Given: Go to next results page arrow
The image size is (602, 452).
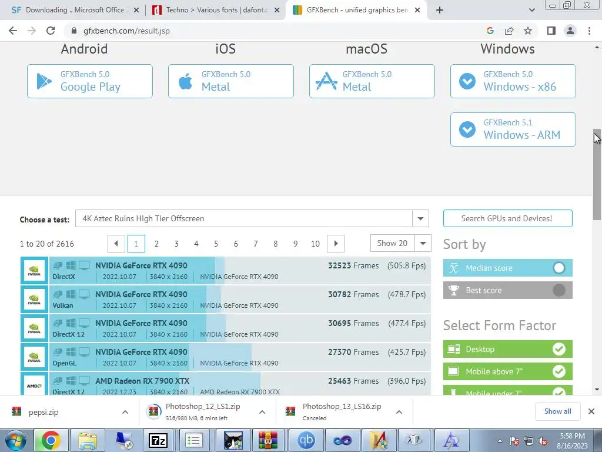Looking at the screenshot, I should point(336,244).
